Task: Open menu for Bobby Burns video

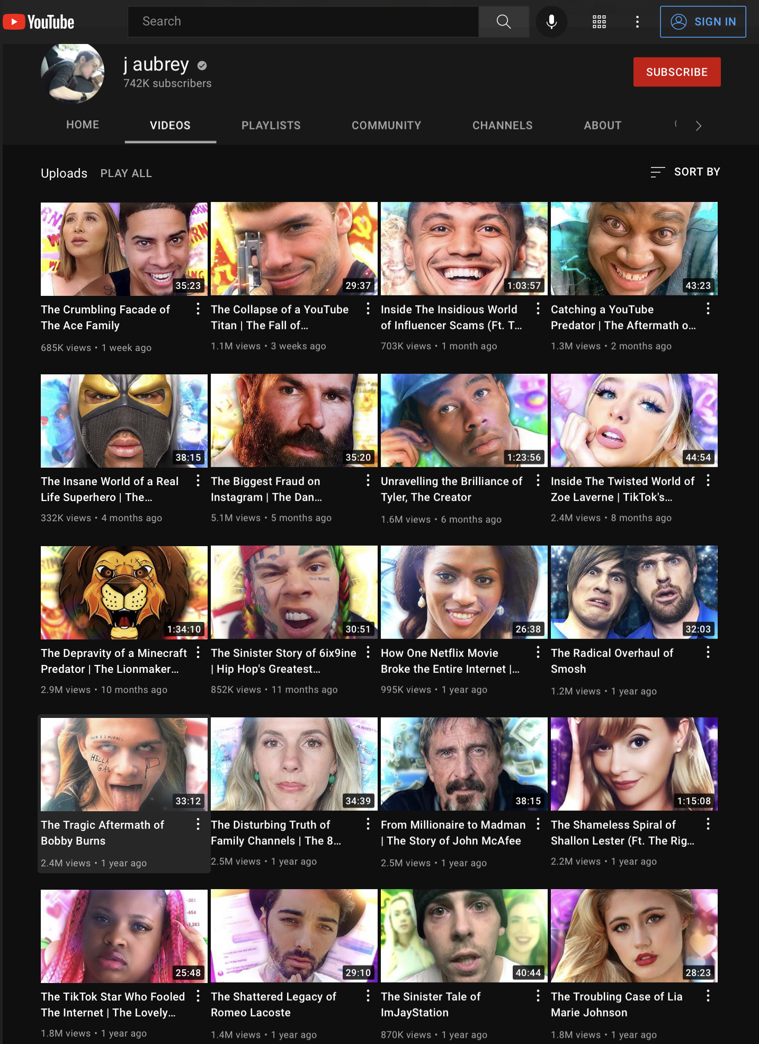Action: point(198,824)
